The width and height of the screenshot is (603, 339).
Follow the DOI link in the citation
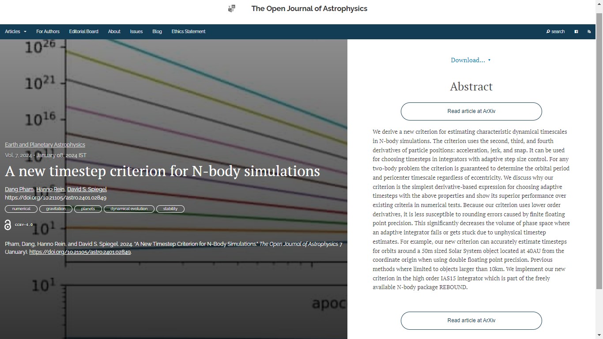click(80, 252)
